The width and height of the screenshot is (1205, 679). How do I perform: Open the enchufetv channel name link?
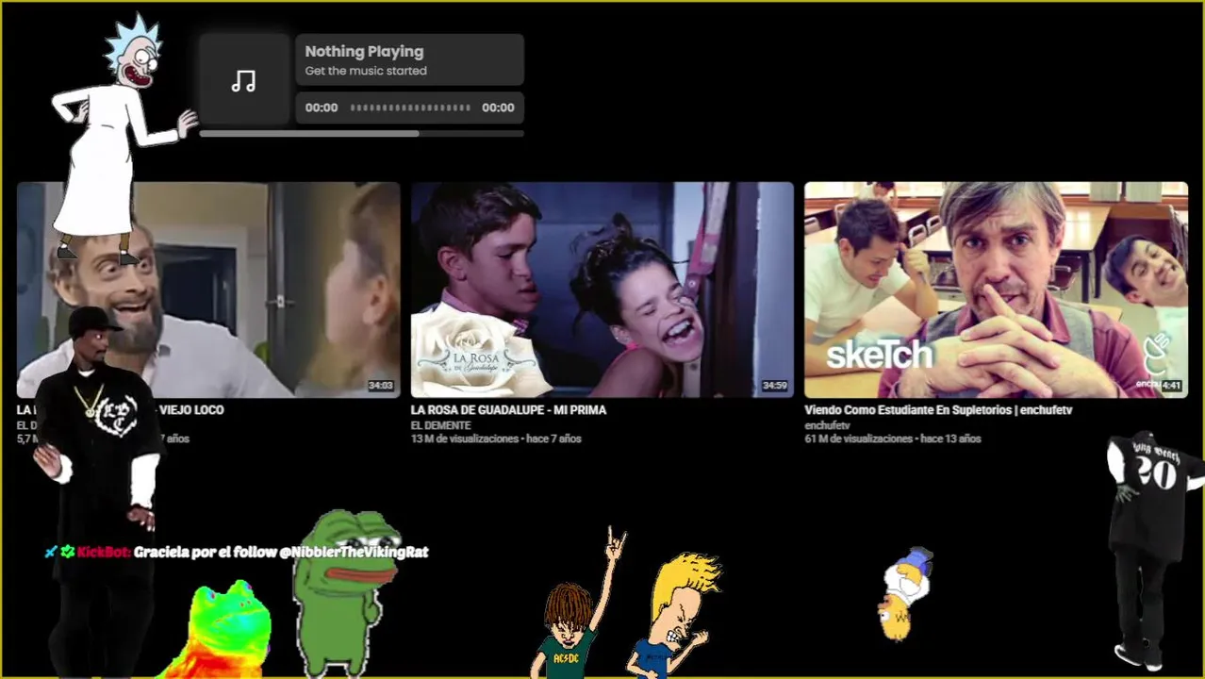827,425
